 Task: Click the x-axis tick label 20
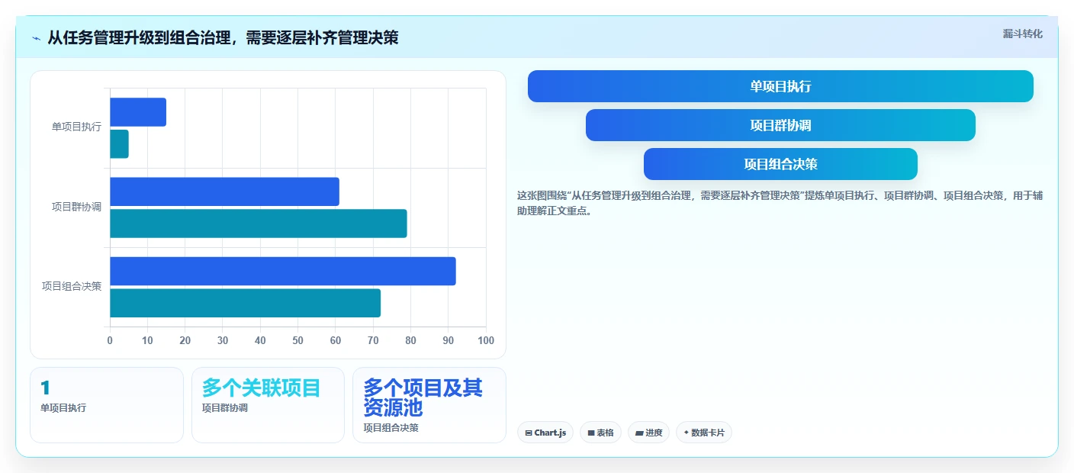pos(185,340)
